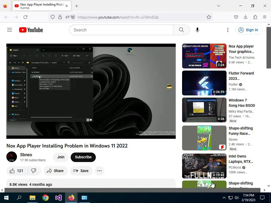Screen dimensions: 271x203
Task: Click the '17.5K subscribers' text
Action: [x=33, y=160]
